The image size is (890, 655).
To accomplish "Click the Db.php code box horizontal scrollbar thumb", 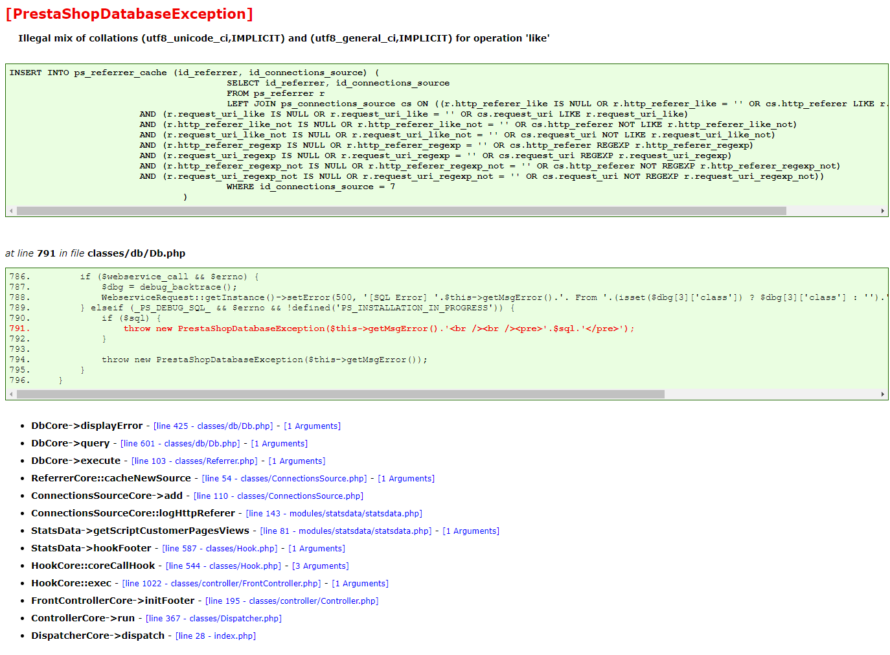I will [x=341, y=395].
